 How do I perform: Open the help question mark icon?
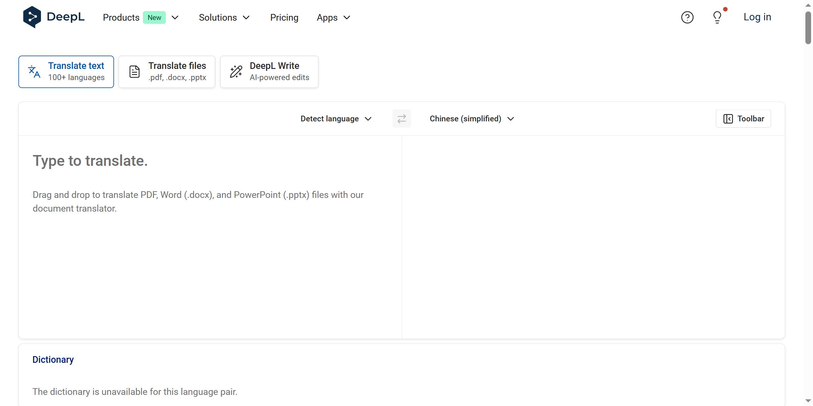[687, 17]
